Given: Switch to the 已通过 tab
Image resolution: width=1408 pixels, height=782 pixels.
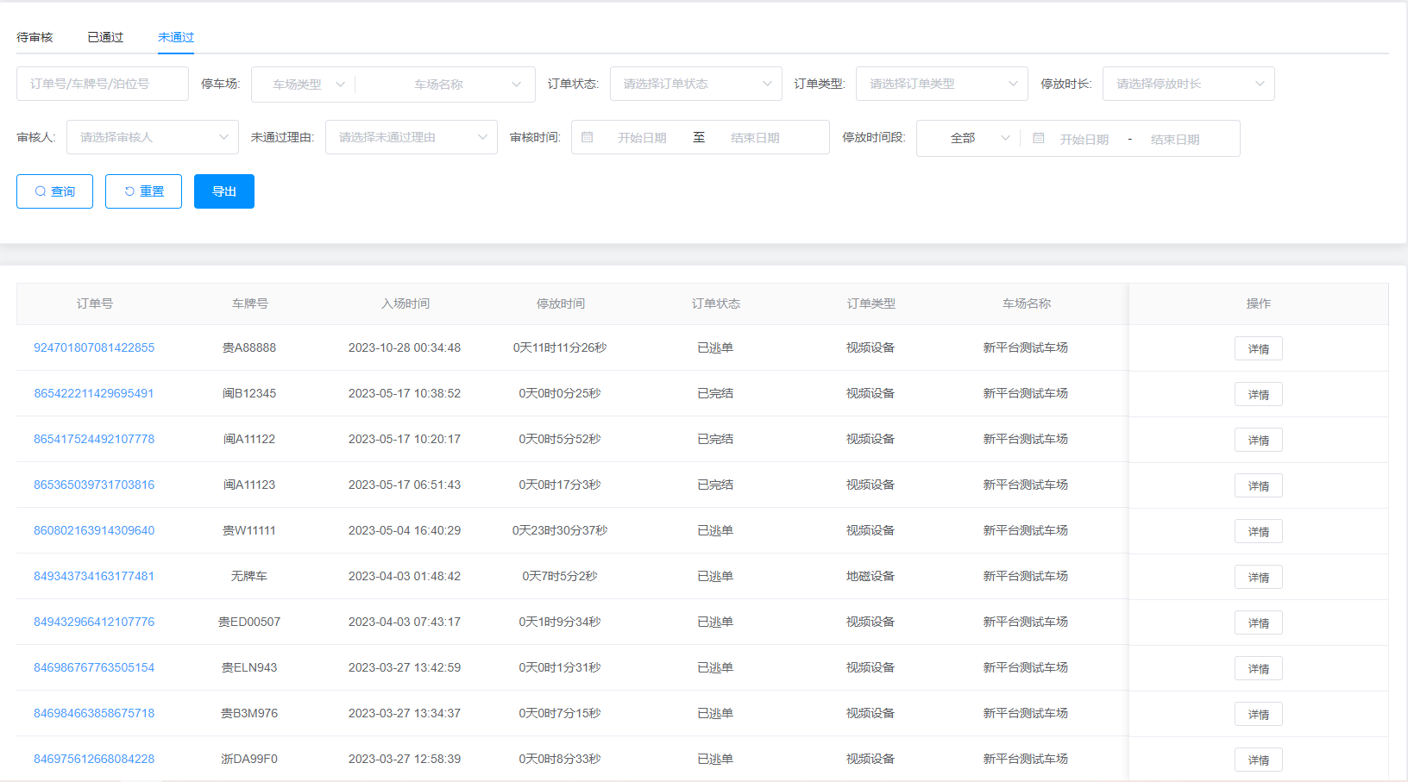Looking at the screenshot, I should tap(105, 37).
